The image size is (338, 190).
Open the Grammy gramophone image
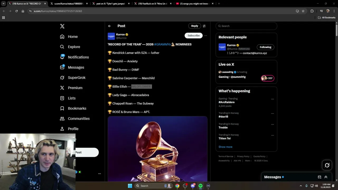pos(157,149)
